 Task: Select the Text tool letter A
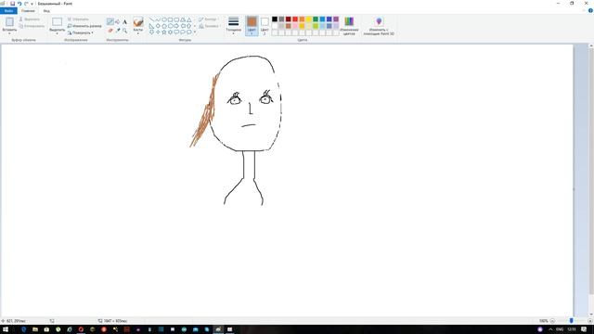(x=124, y=21)
